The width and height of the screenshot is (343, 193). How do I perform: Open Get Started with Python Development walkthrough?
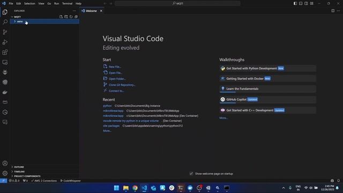tap(268, 68)
